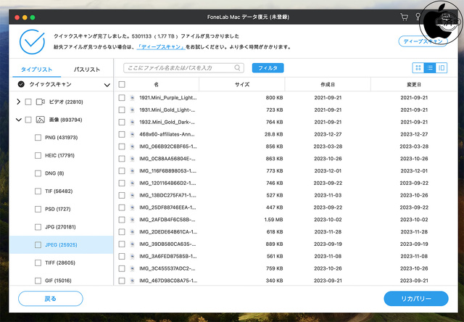Click file icon of IMG_2AFDB4F6C58B
464x322 pixels.
[132, 220]
